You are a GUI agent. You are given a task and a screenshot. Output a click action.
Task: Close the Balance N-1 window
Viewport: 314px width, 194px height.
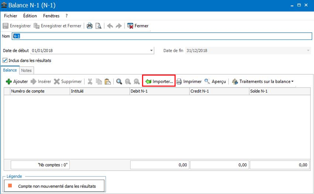tap(306, 5)
